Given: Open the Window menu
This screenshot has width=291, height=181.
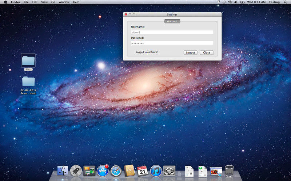Looking at the screenshot, I should tap(64, 2).
